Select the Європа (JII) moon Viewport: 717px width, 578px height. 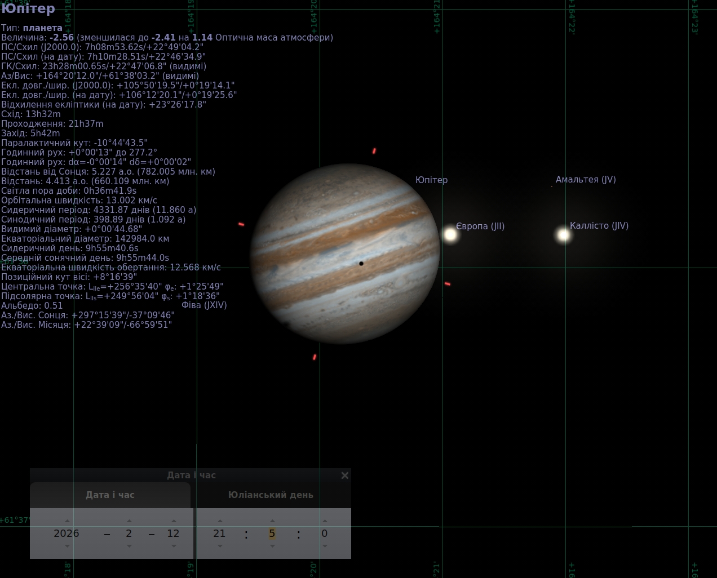pyautogui.click(x=450, y=234)
